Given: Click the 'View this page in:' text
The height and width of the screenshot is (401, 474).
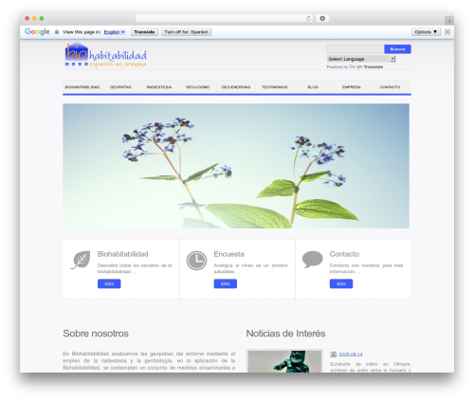Looking at the screenshot, I should pos(82,32).
